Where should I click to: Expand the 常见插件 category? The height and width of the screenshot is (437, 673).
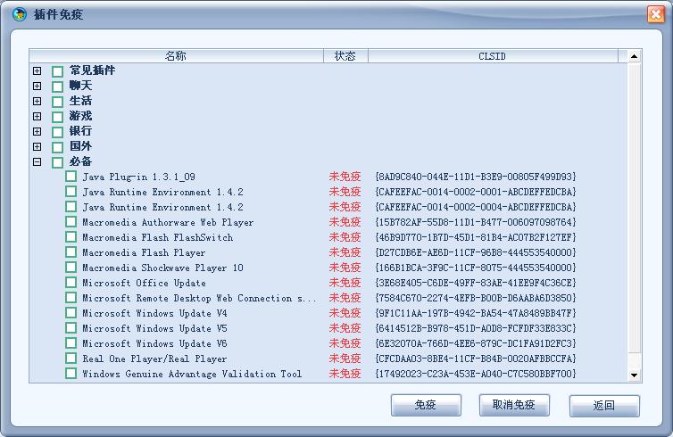[37, 70]
